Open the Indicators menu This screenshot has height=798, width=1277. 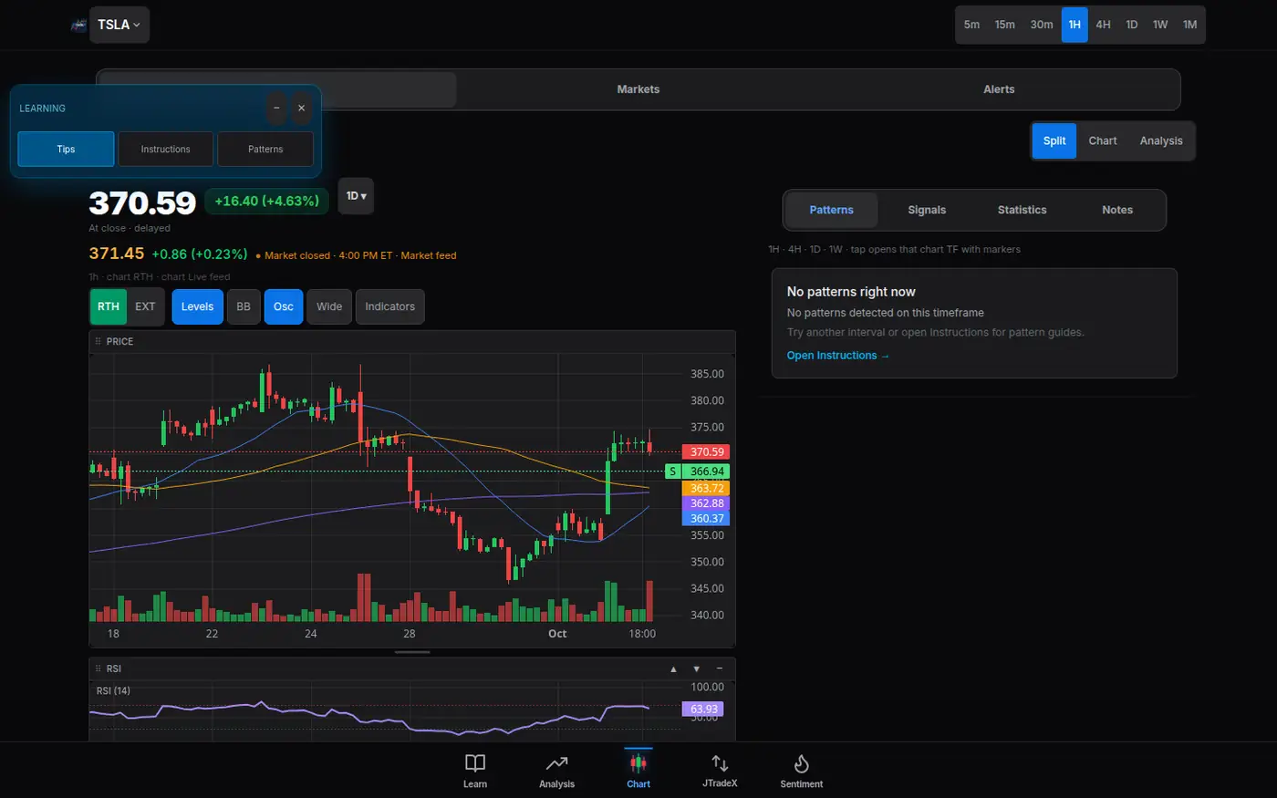tap(390, 306)
